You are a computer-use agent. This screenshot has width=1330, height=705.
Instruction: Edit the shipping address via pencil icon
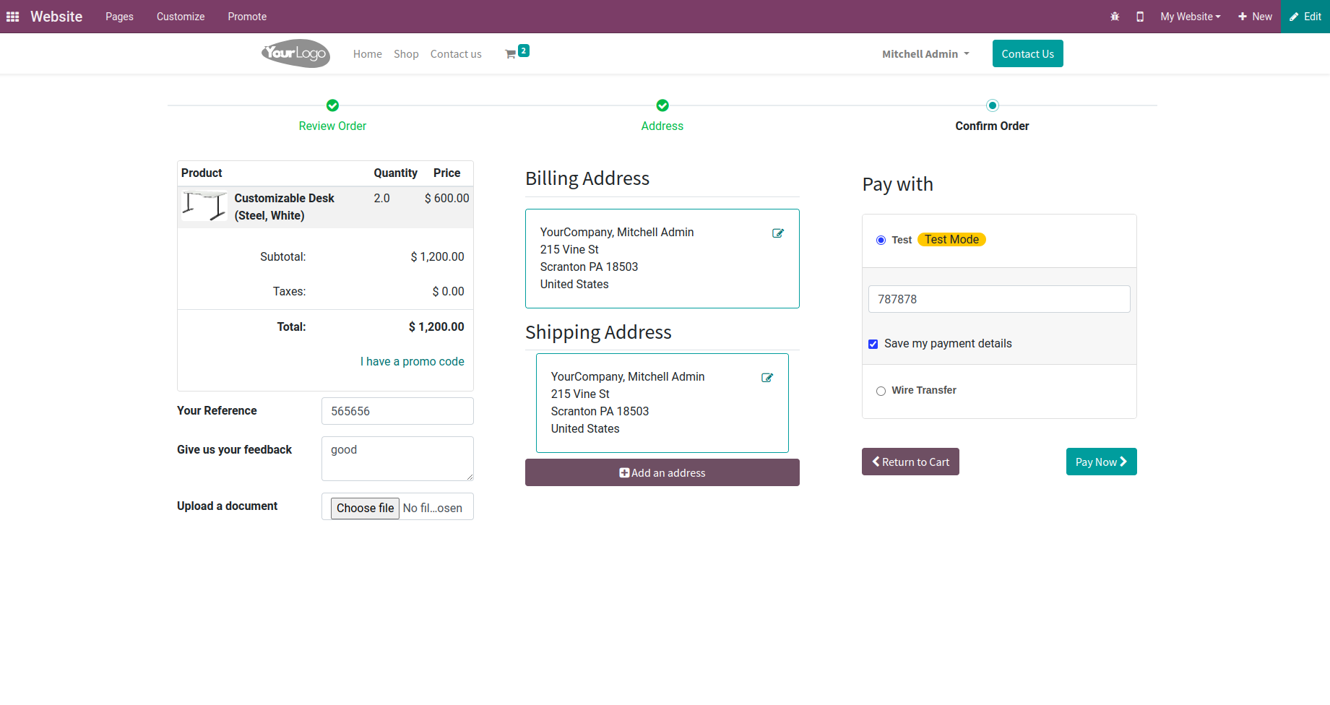coord(767,378)
